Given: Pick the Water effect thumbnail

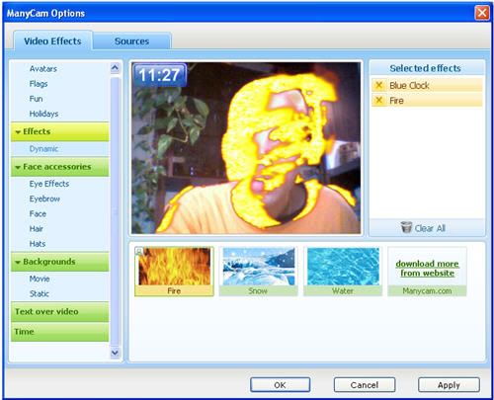Looking at the screenshot, I should click(x=343, y=272).
